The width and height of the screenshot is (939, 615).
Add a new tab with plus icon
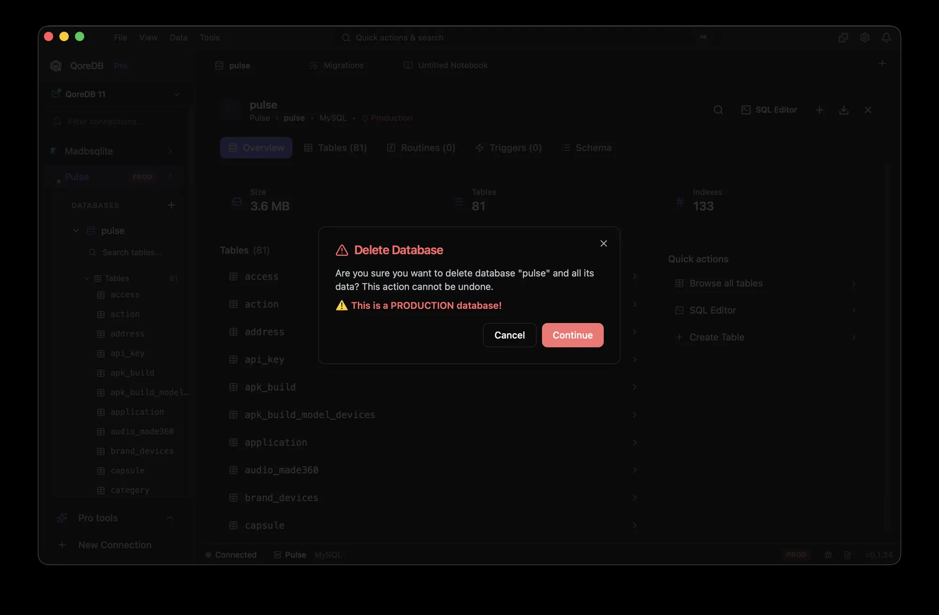tap(882, 63)
